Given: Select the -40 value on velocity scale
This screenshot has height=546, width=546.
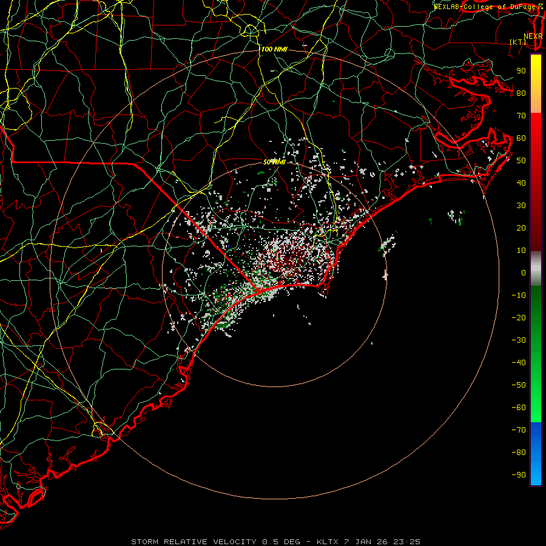Looking at the screenshot, I should (519, 363).
